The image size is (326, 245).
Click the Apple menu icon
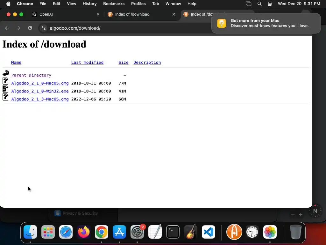8,4
